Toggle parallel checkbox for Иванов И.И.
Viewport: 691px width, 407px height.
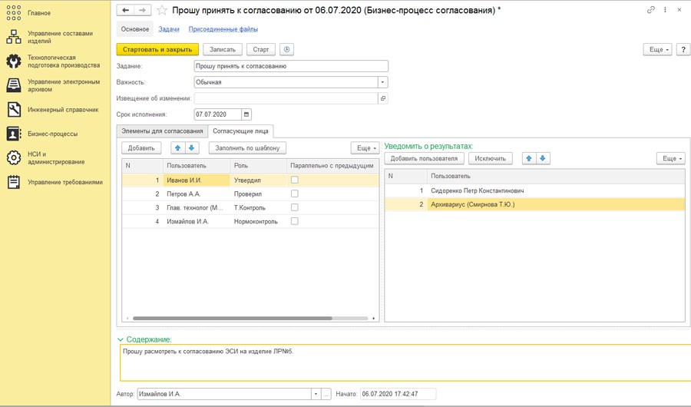(294, 180)
